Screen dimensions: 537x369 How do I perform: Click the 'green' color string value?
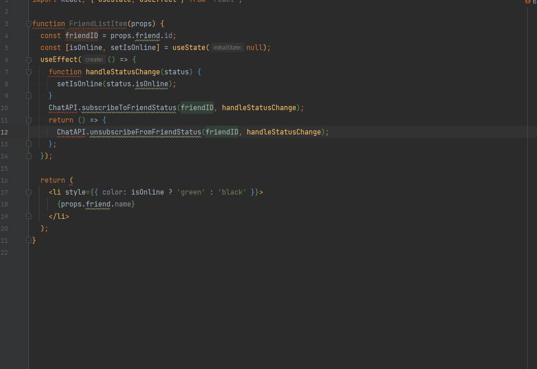[x=191, y=192]
